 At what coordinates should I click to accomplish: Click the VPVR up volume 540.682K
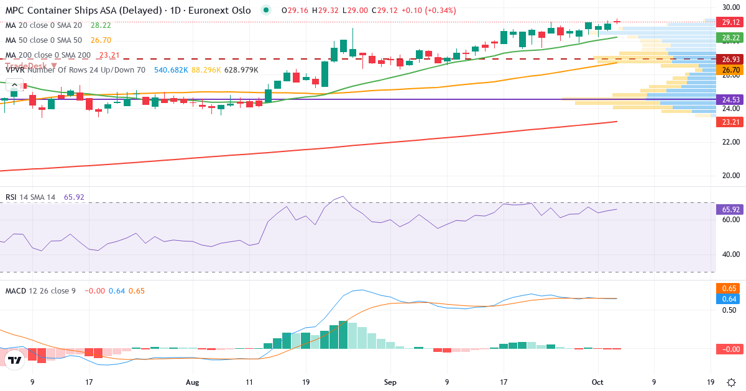(170, 70)
